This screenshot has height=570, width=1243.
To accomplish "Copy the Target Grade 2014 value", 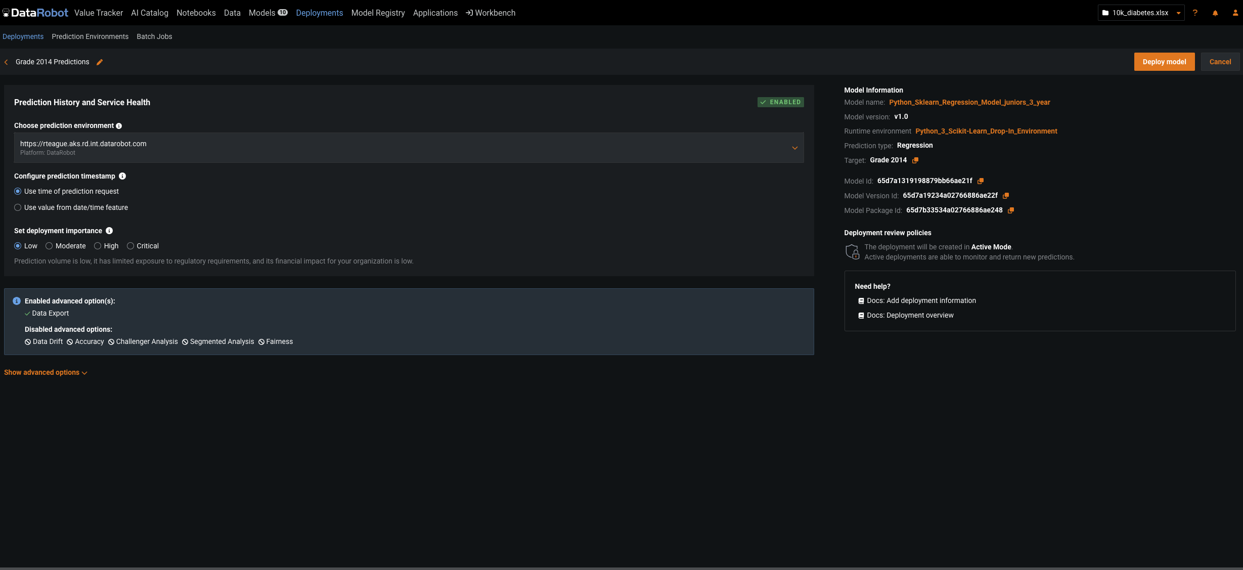I will (915, 160).
